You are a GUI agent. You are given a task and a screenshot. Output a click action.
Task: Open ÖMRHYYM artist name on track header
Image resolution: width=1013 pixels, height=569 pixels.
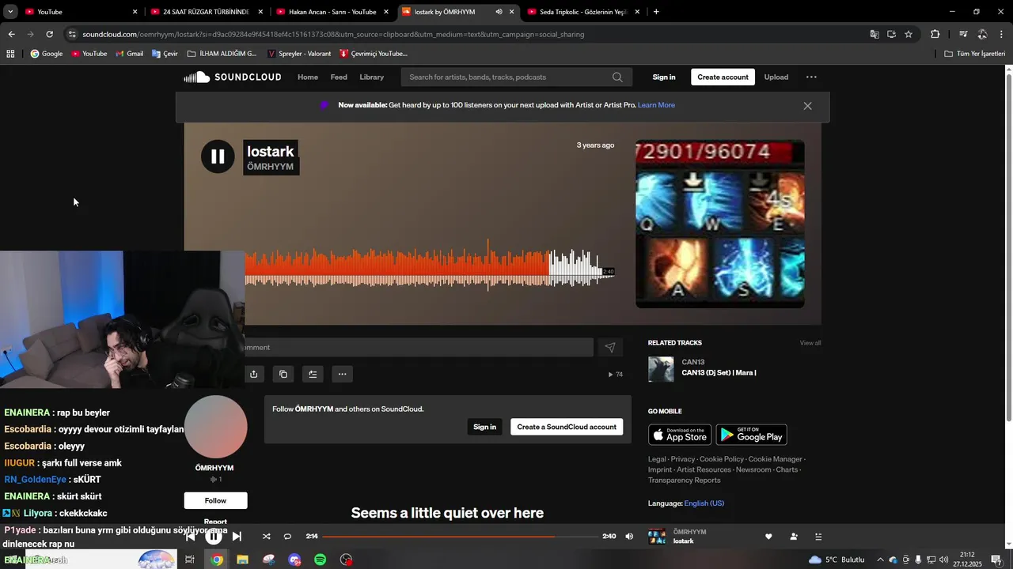click(270, 167)
